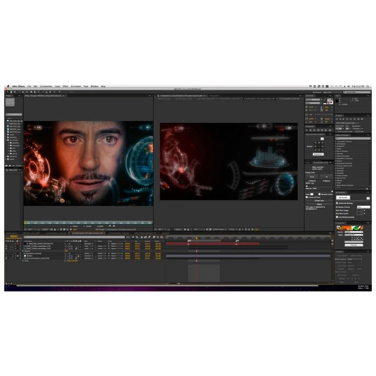Mute audio in Preview panel
376x376 pixels.
pyautogui.click(x=355, y=119)
